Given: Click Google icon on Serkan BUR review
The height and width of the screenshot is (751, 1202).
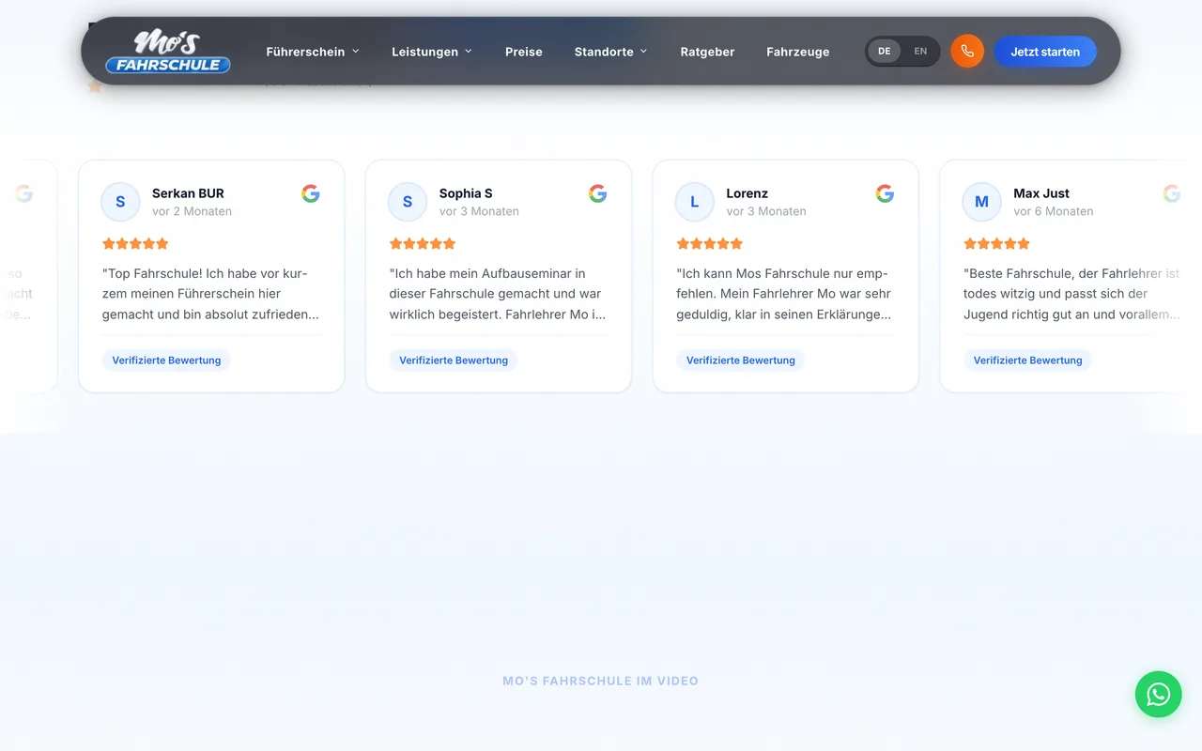Looking at the screenshot, I should click(x=311, y=193).
